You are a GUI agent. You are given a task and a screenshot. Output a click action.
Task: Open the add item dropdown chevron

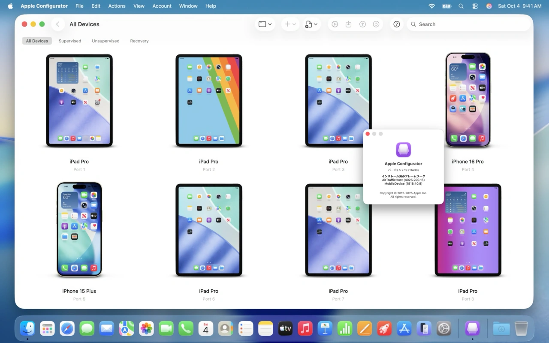tap(295, 24)
